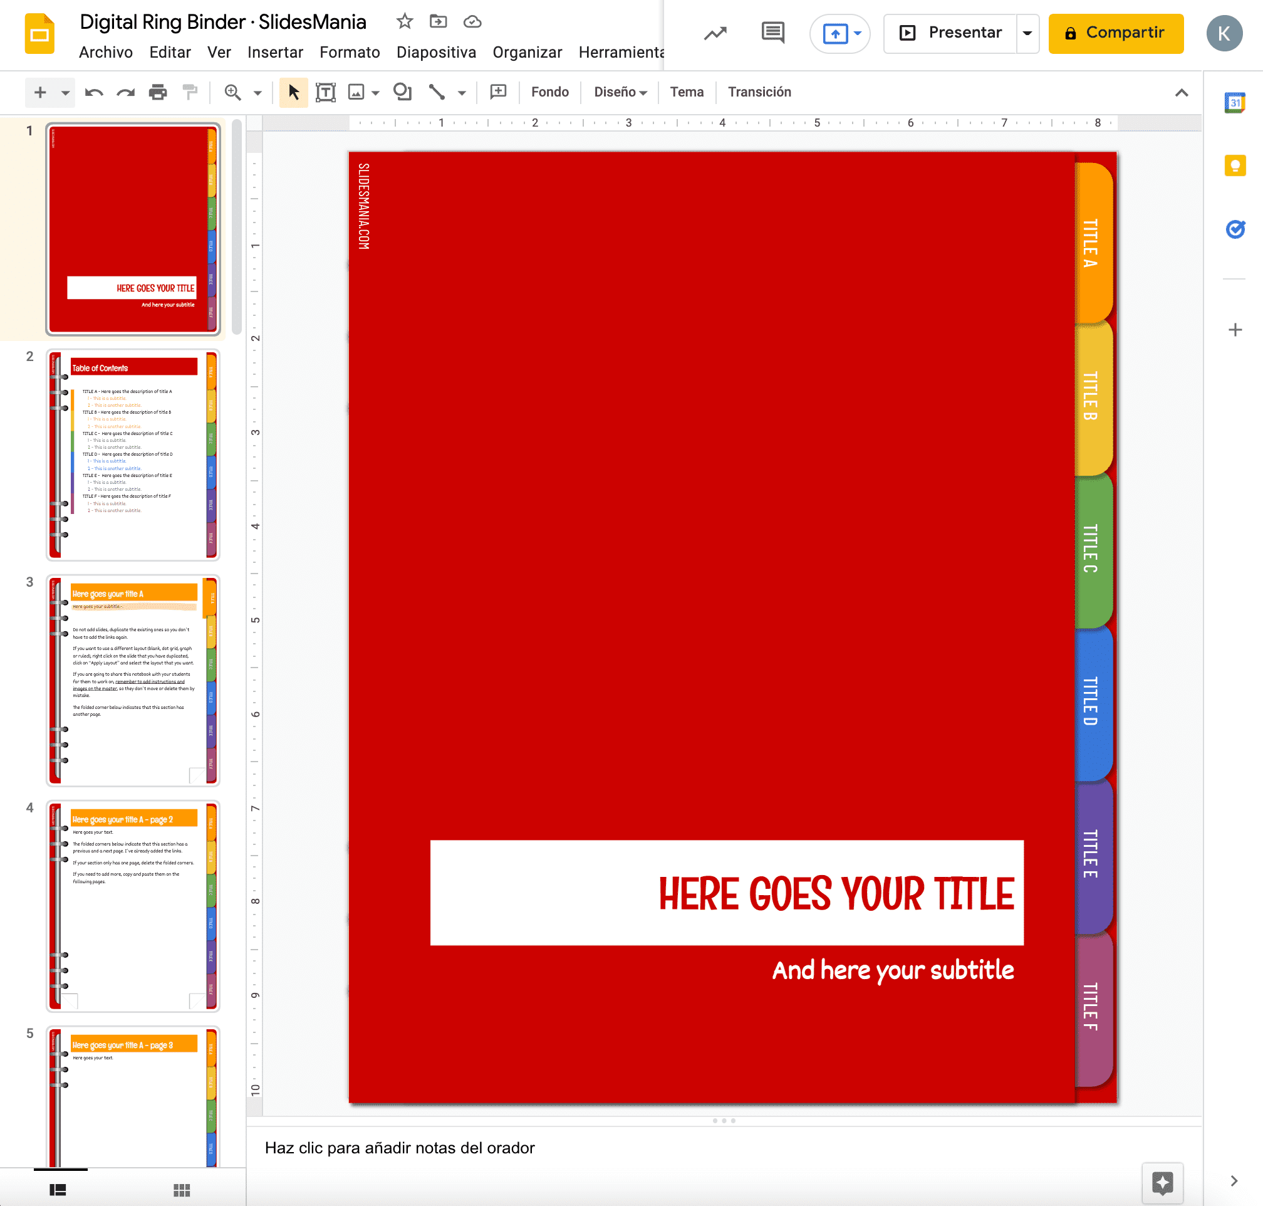Undo the last action
The height and width of the screenshot is (1206, 1263).
click(93, 92)
